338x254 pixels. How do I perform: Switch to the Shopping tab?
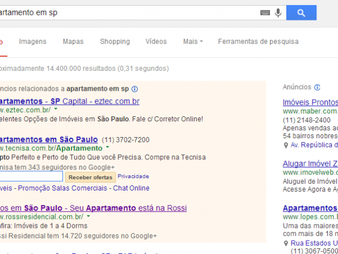(115, 41)
